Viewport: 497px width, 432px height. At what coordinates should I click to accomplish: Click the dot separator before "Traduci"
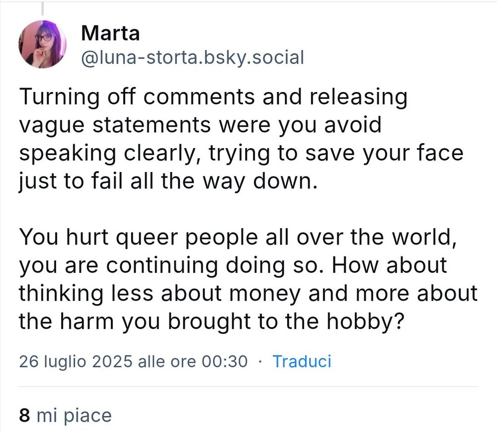click(x=260, y=361)
